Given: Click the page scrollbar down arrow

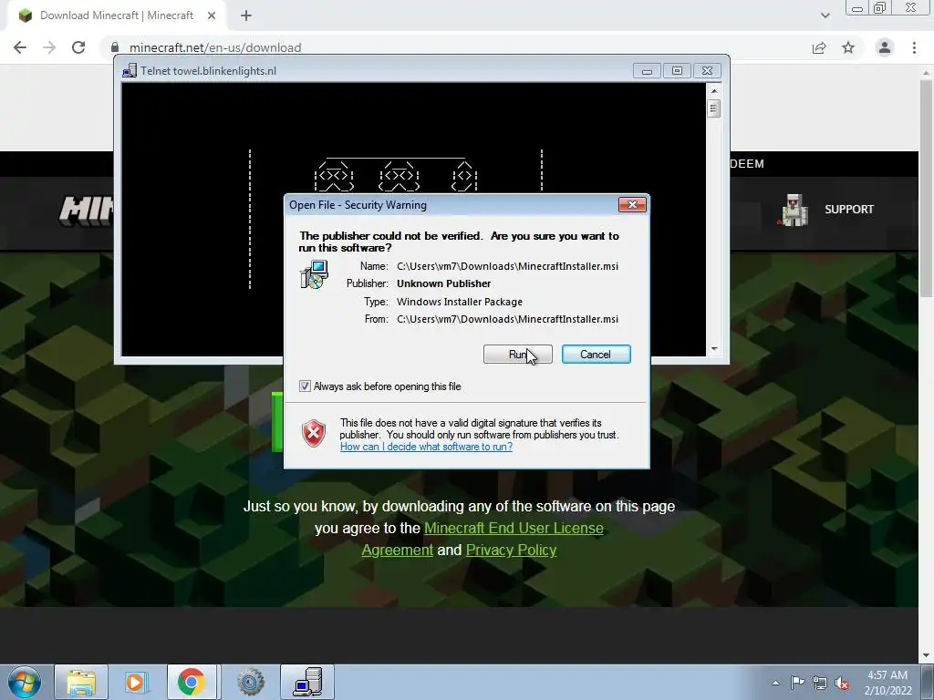Looking at the screenshot, I should coord(926,656).
